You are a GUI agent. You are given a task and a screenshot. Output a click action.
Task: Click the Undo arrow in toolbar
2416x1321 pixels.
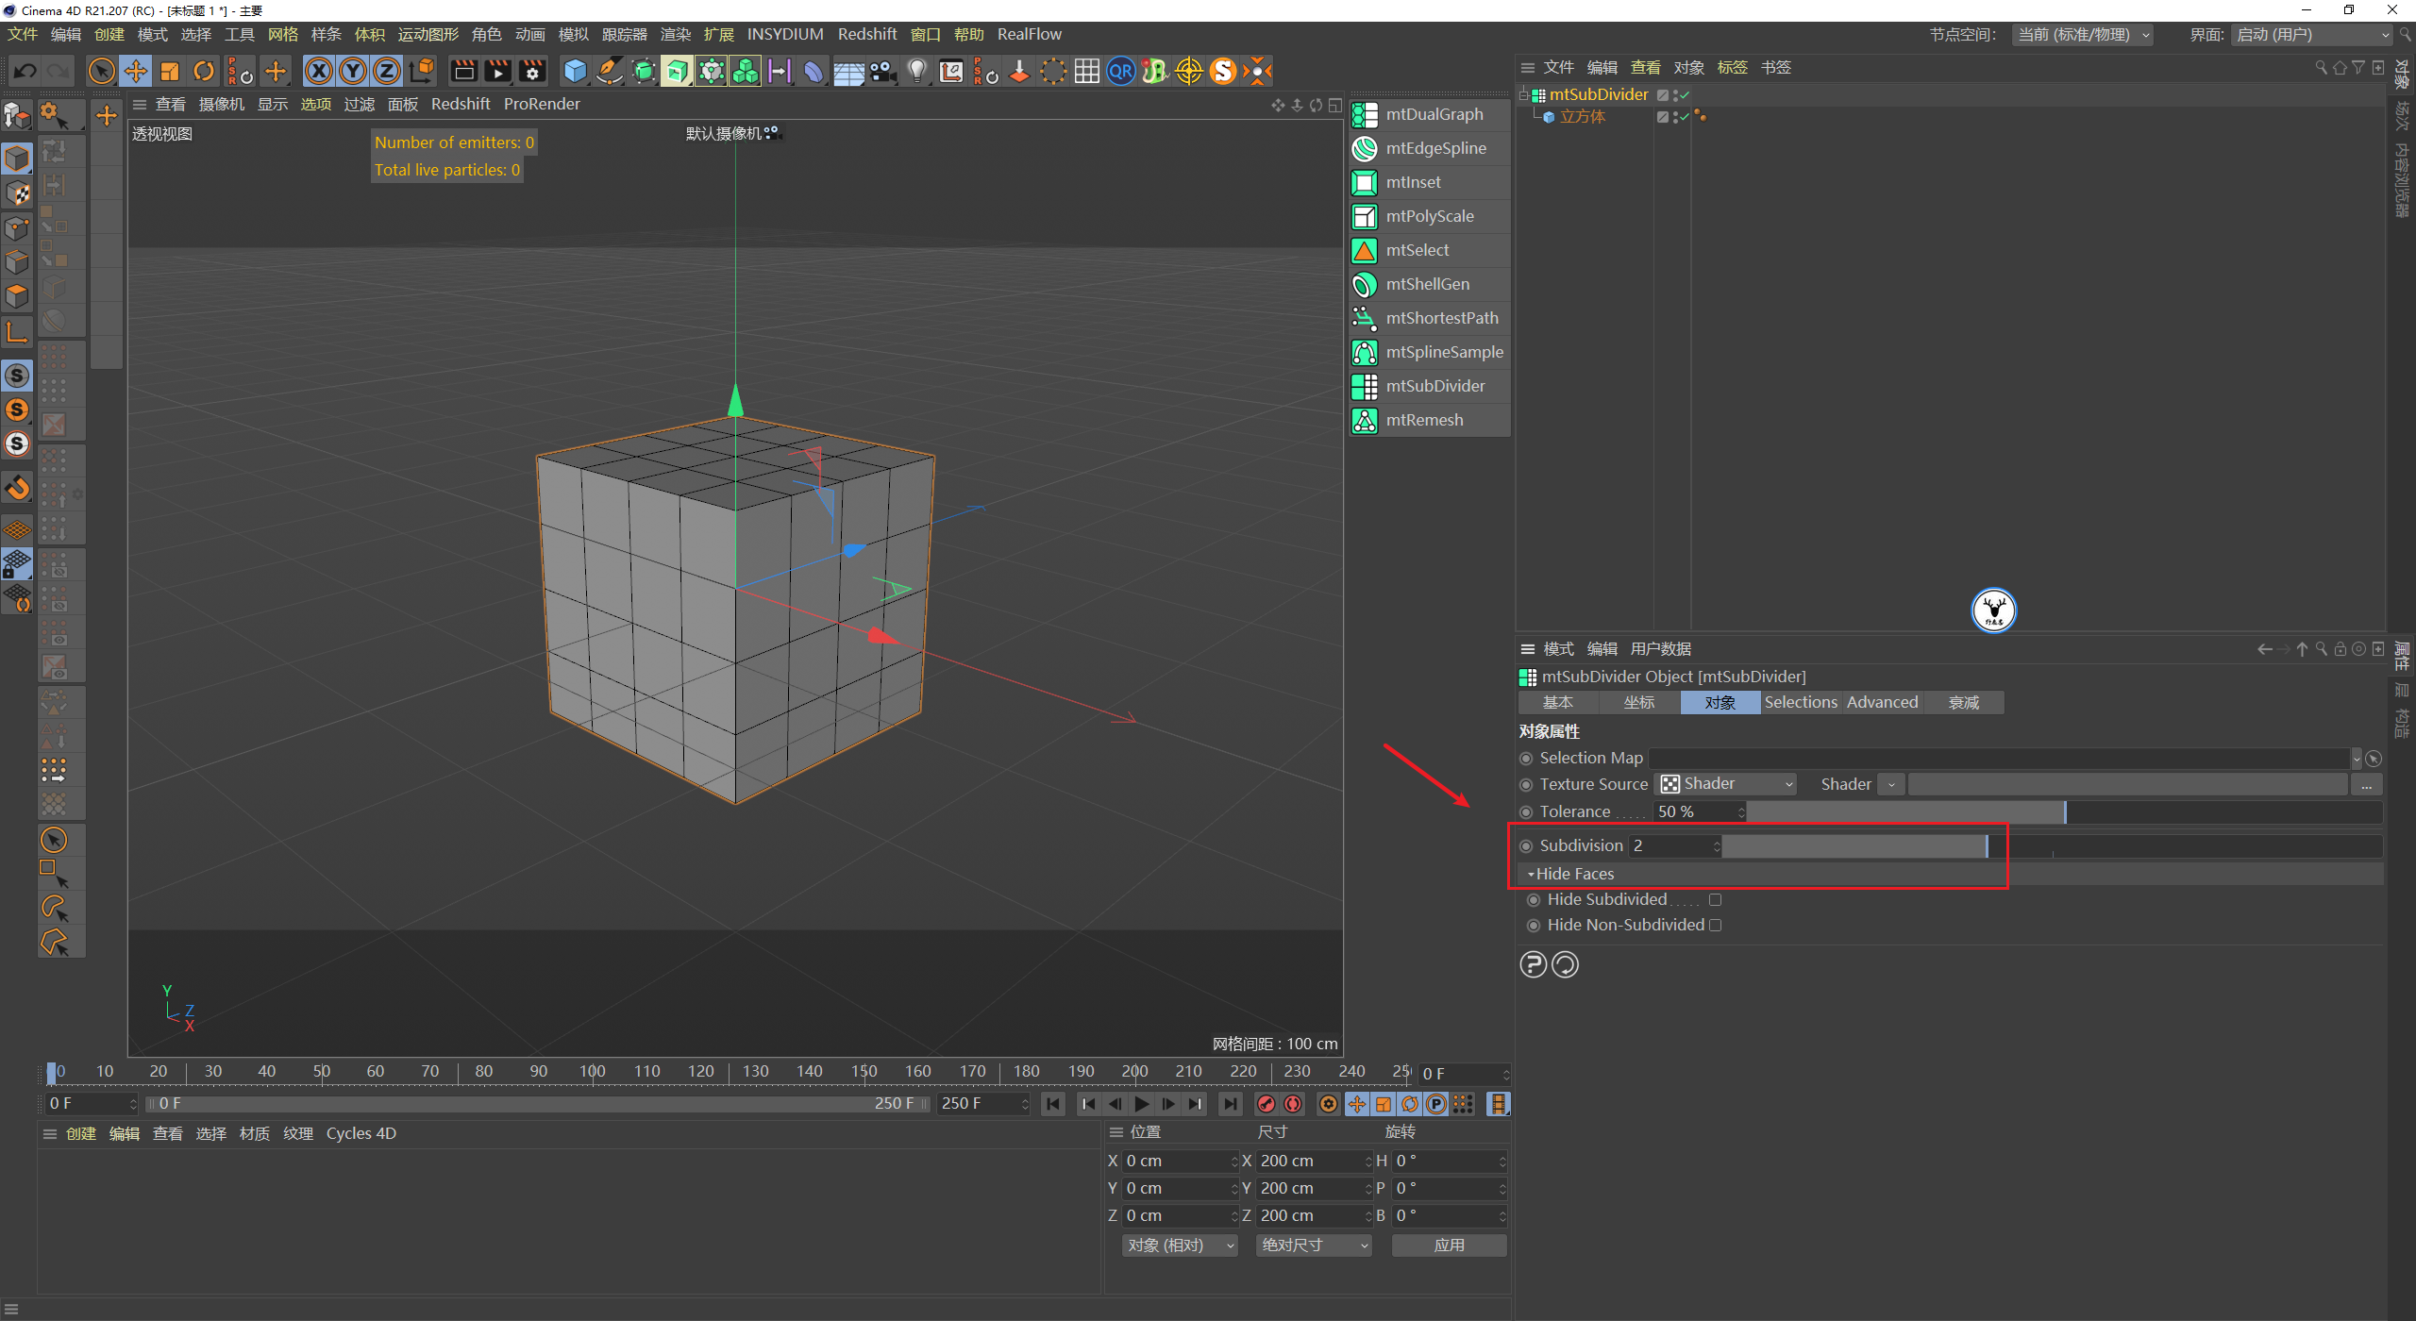point(25,71)
